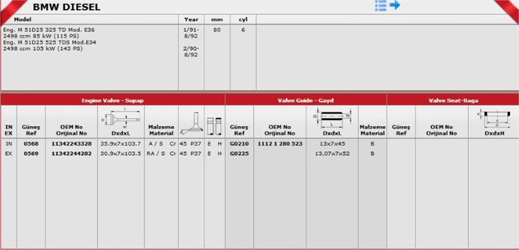Click Malzeme Material header in Engine Valve section

[161, 130]
